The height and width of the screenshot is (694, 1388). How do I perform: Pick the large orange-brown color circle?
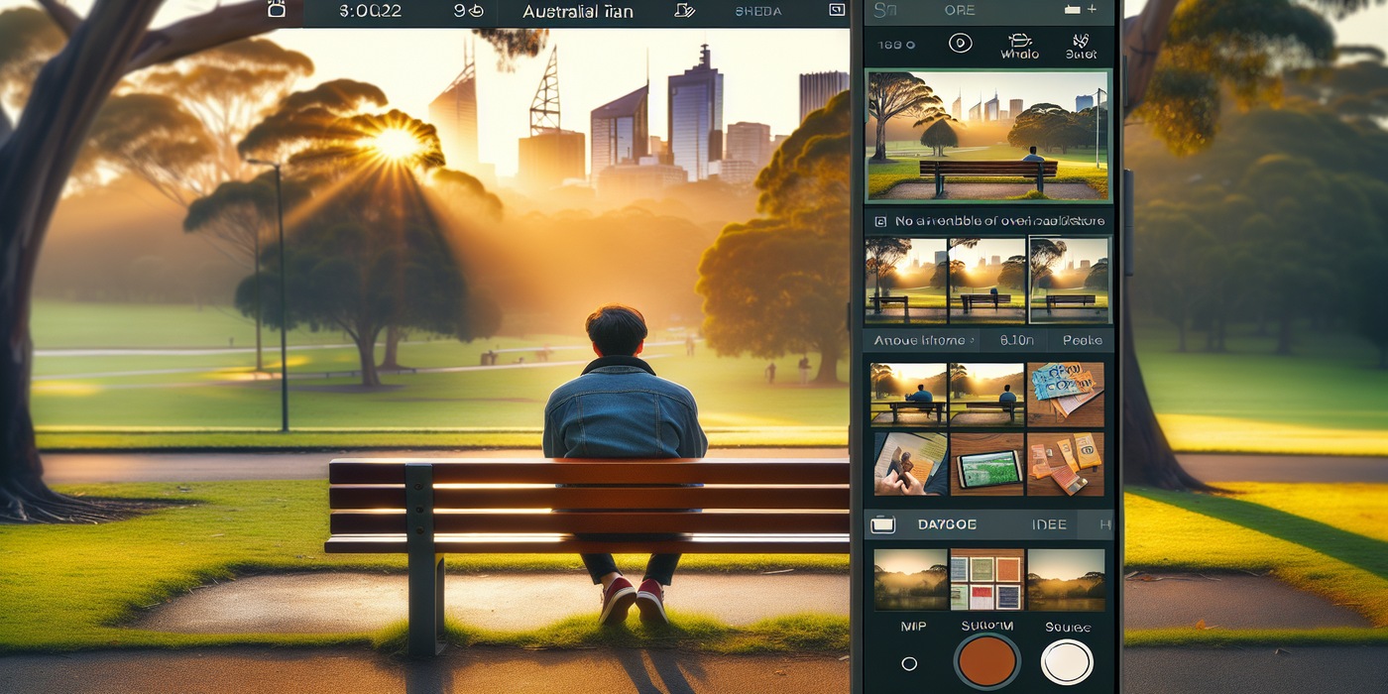[987, 660]
